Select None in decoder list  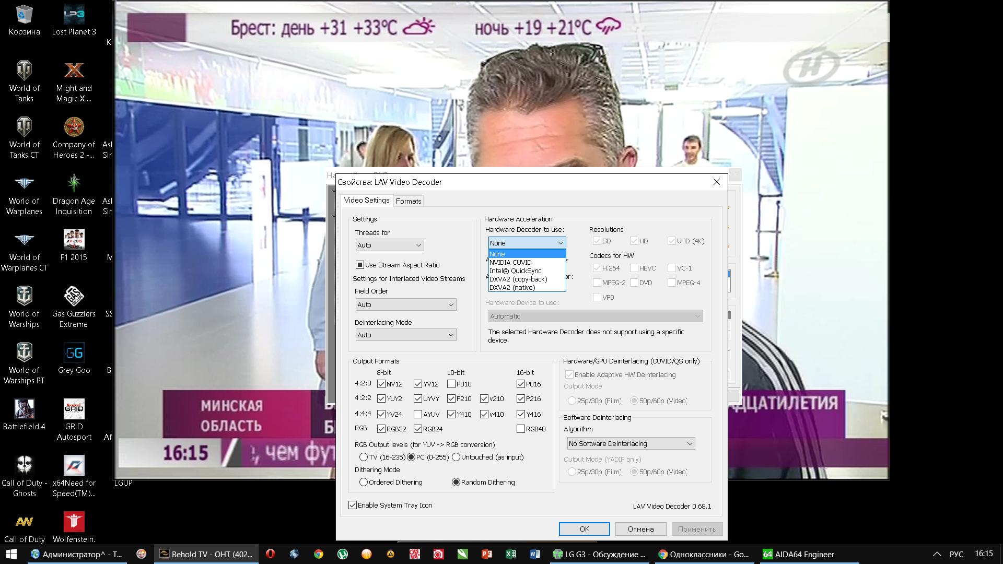(527, 254)
